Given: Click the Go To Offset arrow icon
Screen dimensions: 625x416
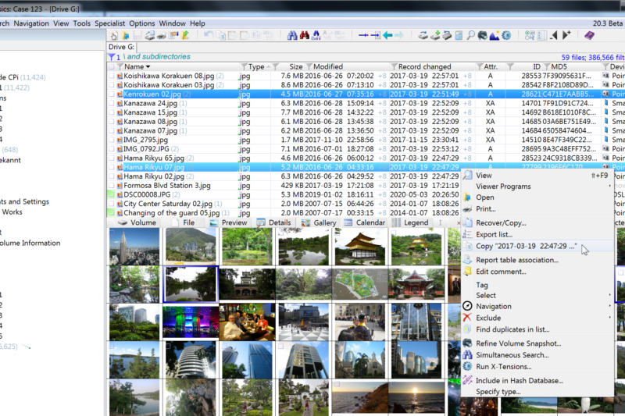Looking at the screenshot, I should coord(363,35).
